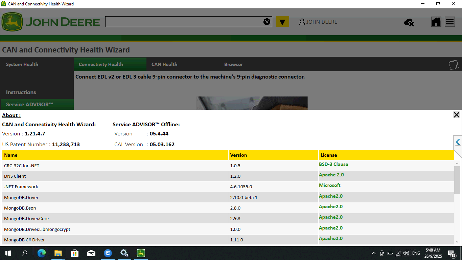The height and width of the screenshot is (260, 462).
Task: Click the offline cloud status icon
Action: point(409,22)
